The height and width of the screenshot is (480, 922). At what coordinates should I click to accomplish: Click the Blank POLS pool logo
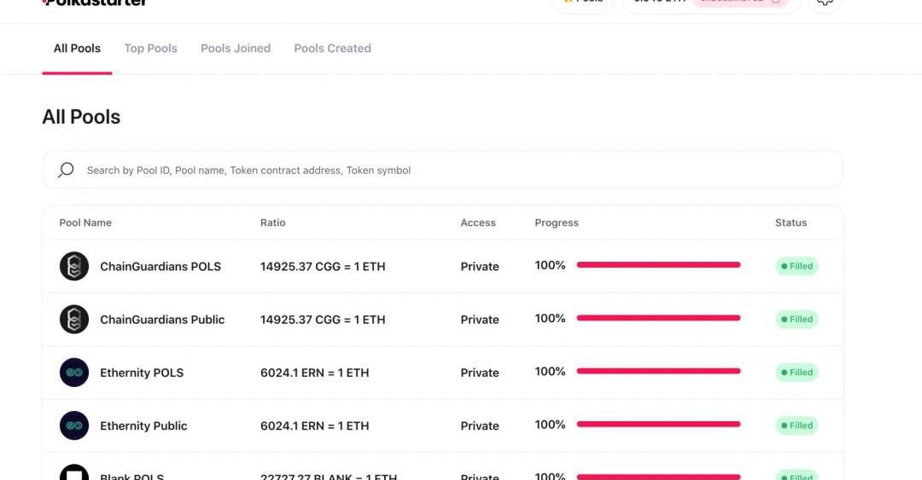pos(74,473)
